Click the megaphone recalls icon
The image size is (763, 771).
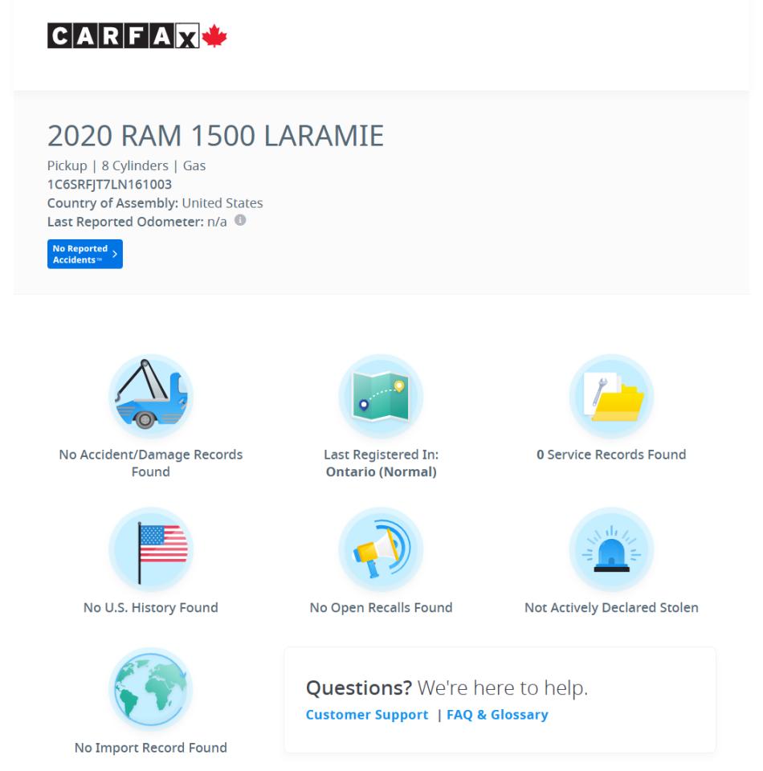[x=381, y=549]
